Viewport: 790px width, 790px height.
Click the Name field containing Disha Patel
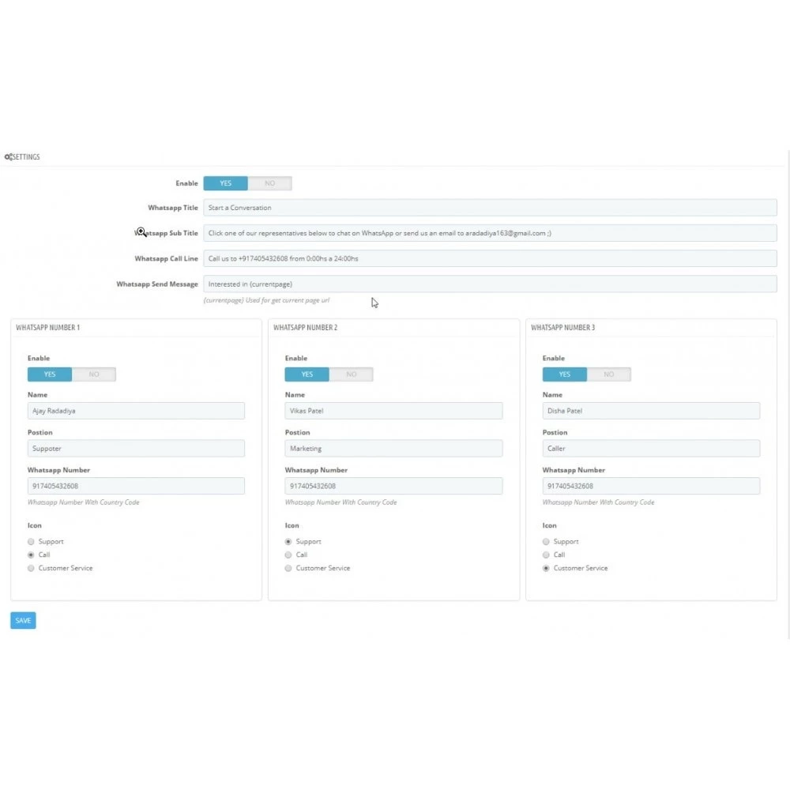(x=651, y=411)
